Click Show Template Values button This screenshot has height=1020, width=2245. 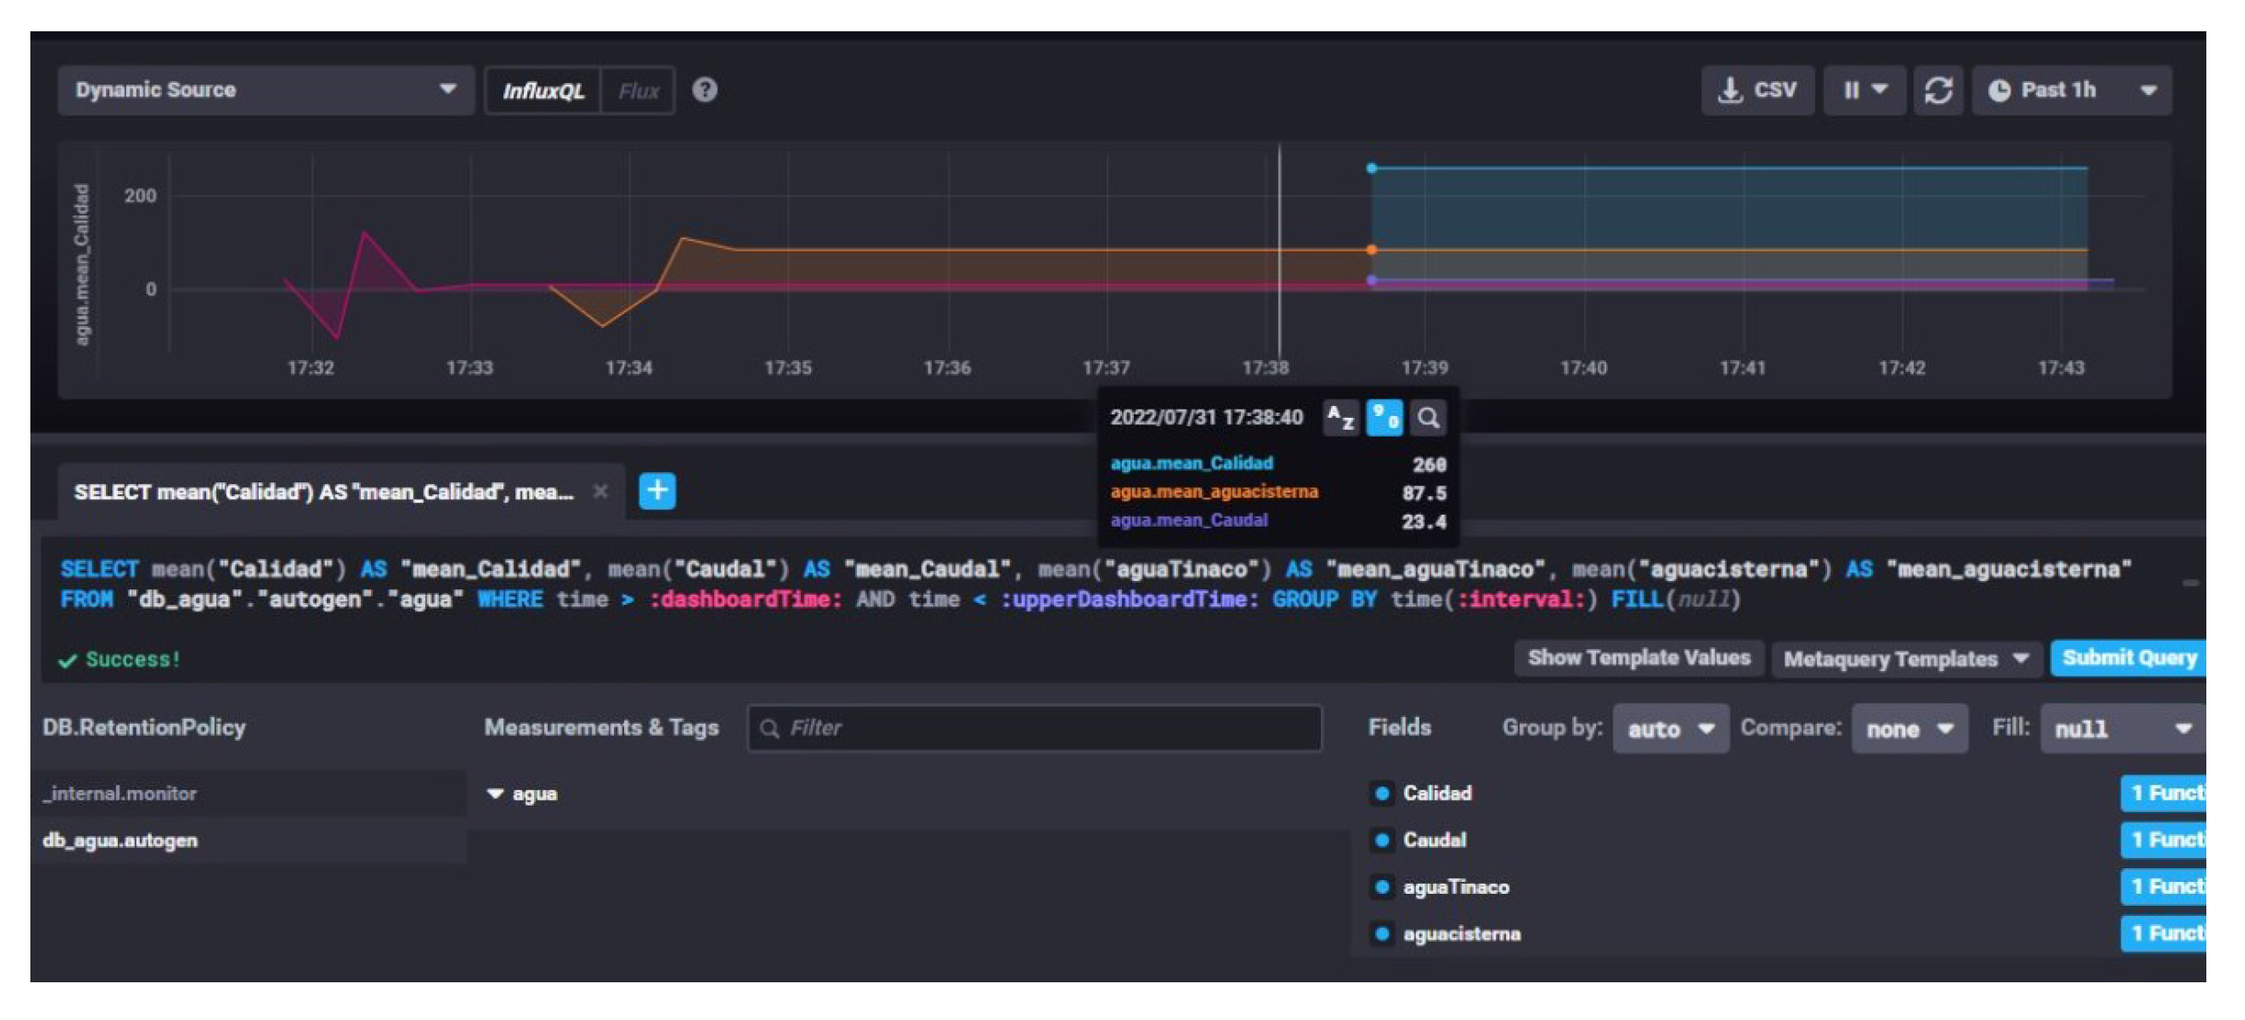coord(1637,658)
